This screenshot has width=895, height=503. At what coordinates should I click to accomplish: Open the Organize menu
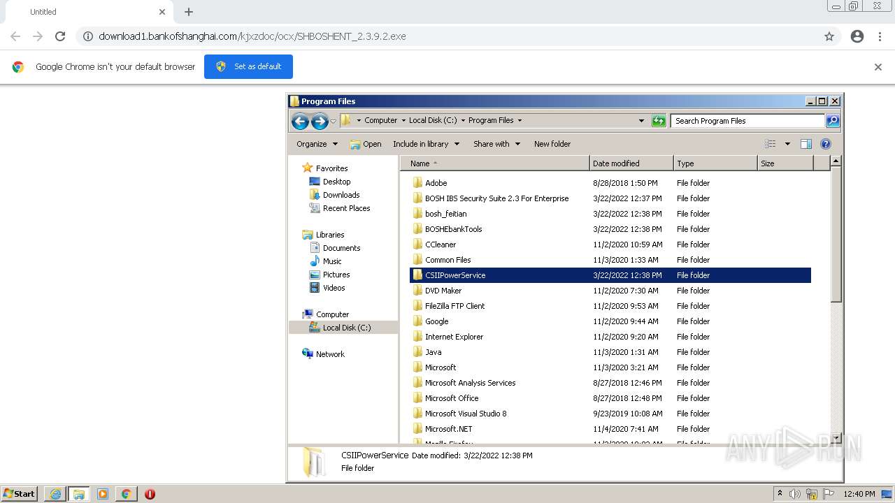point(317,144)
